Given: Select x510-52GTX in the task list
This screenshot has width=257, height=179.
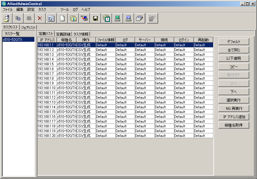Looking at the screenshot, I should (x=18, y=40).
